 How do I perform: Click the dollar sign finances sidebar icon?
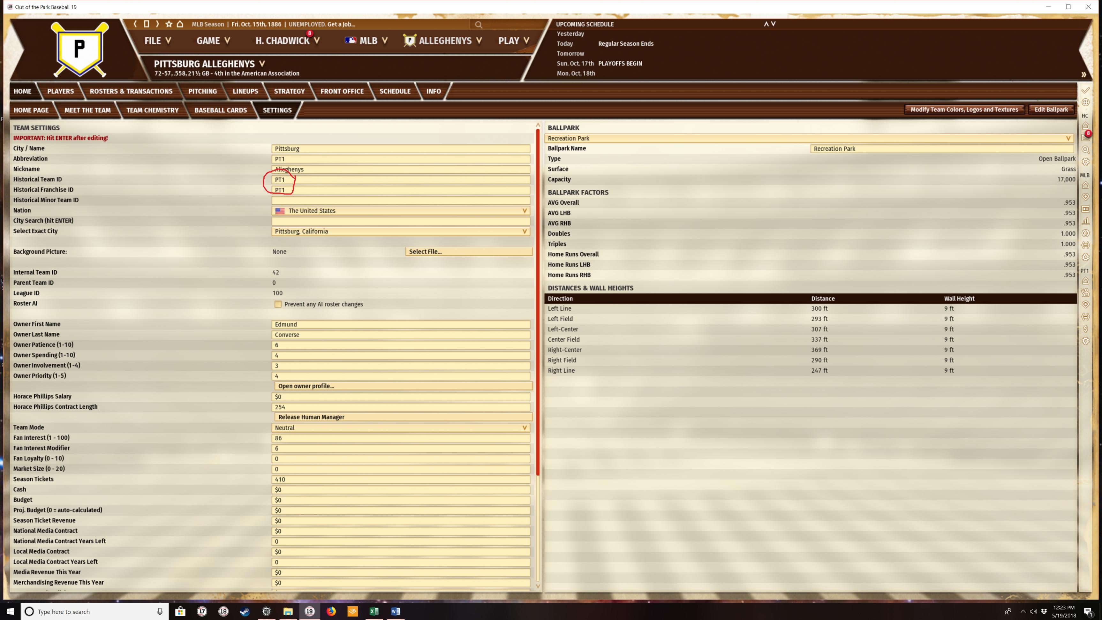tap(1086, 329)
